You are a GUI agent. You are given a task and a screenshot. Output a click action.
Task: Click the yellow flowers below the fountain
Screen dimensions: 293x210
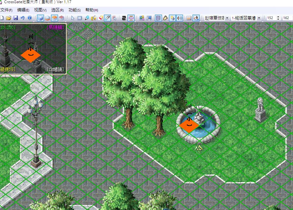click(x=199, y=148)
